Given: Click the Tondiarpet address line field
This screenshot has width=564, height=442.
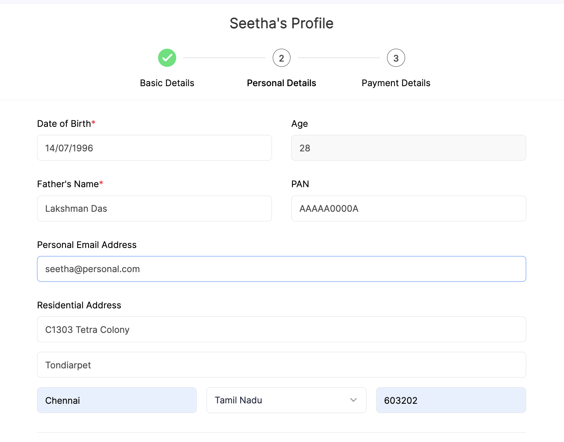Looking at the screenshot, I should coord(281,365).
